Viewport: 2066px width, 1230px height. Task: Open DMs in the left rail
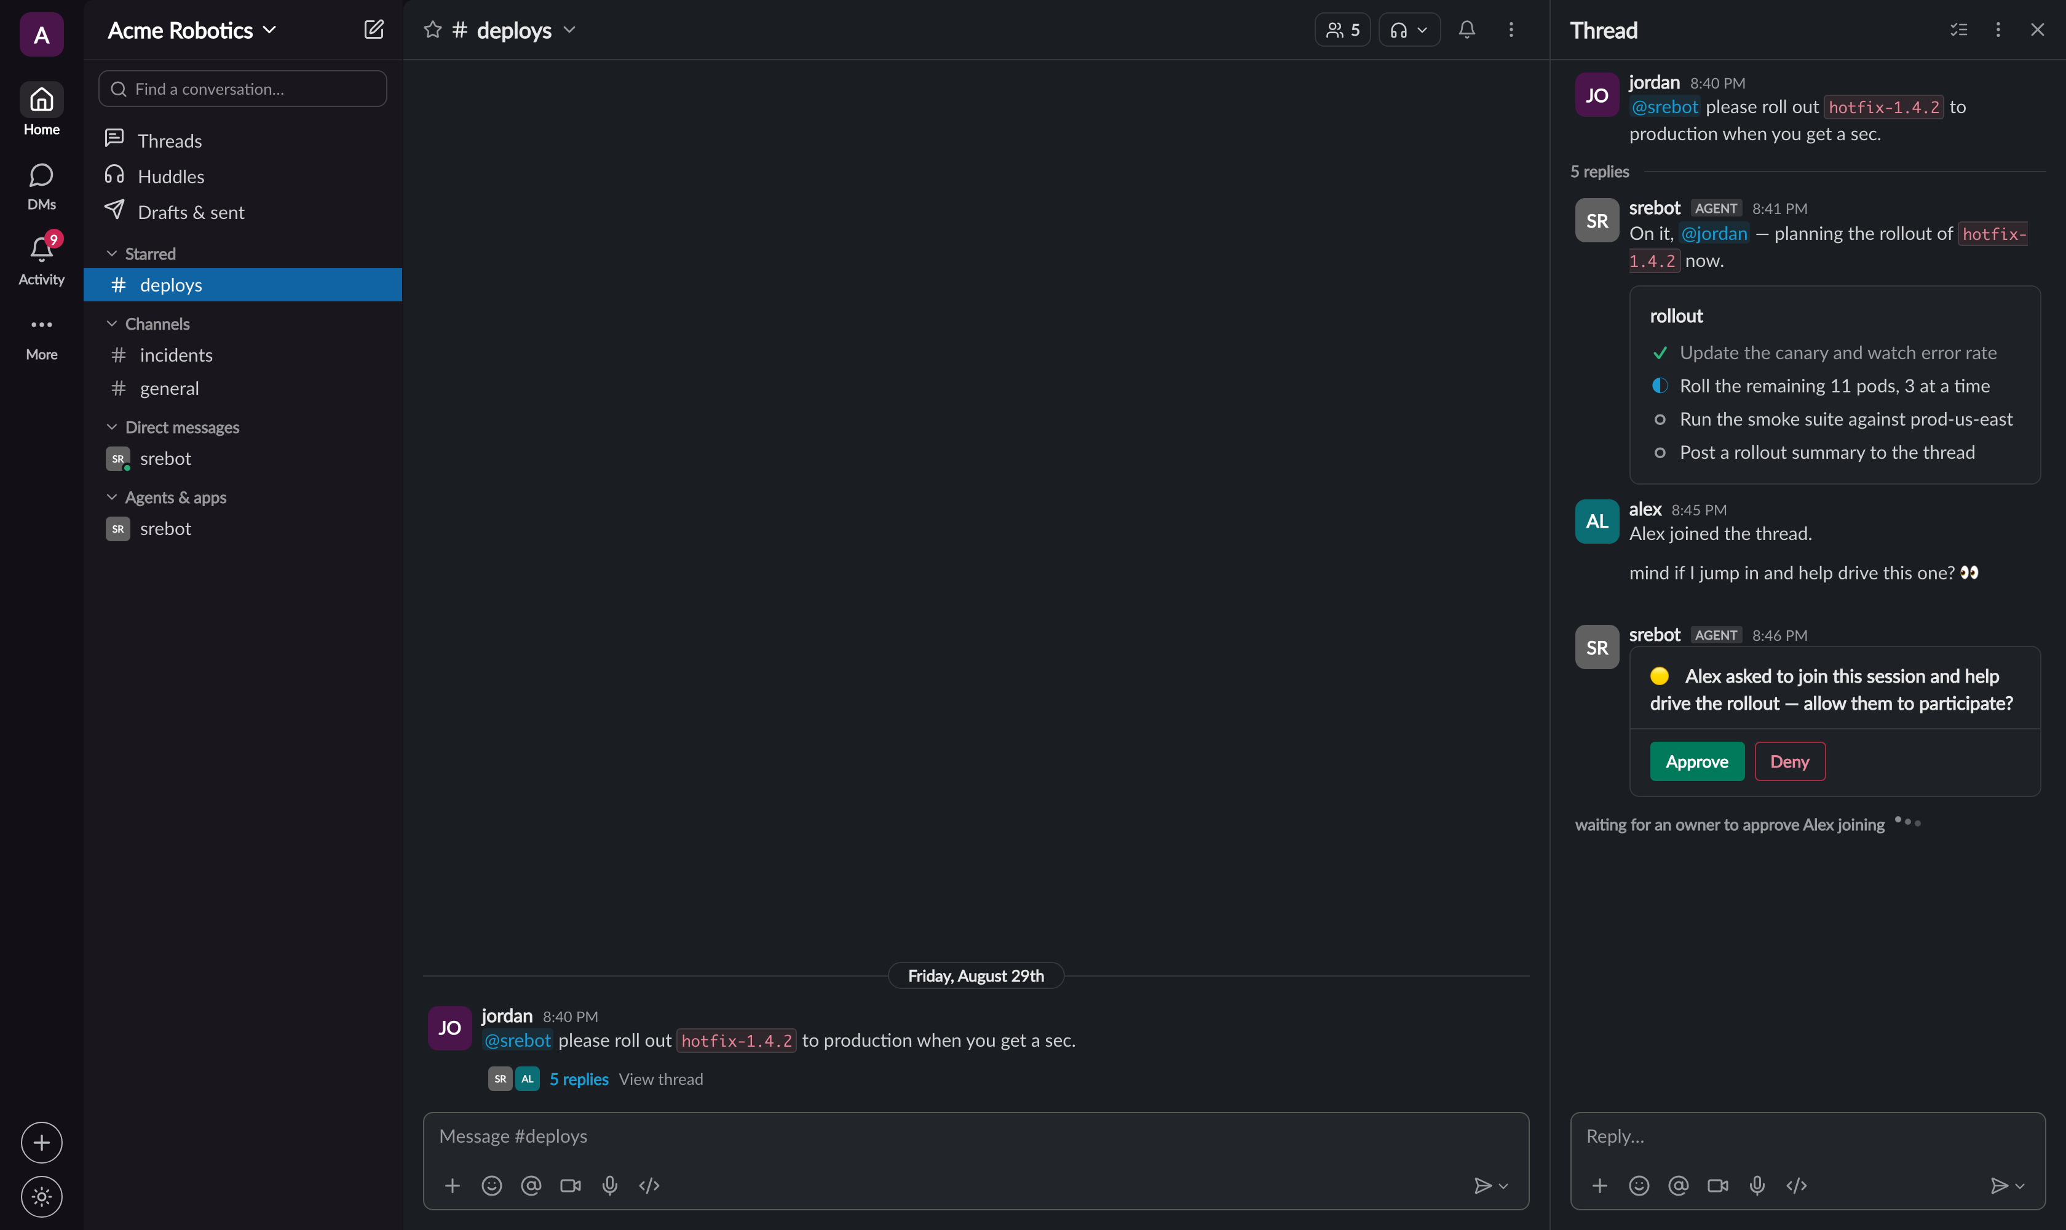[x=41, y=186]
